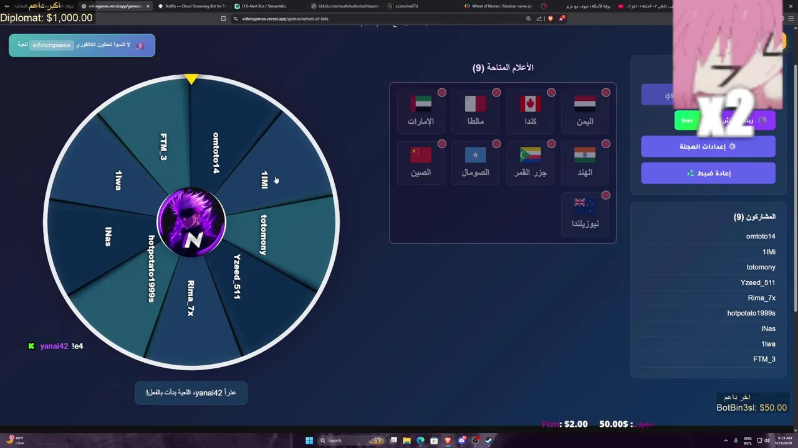The width and height of the screenshot is (798, 448).
Task: Toggle the red circle on the نيوزيلندا card
Action: [605, 195]
